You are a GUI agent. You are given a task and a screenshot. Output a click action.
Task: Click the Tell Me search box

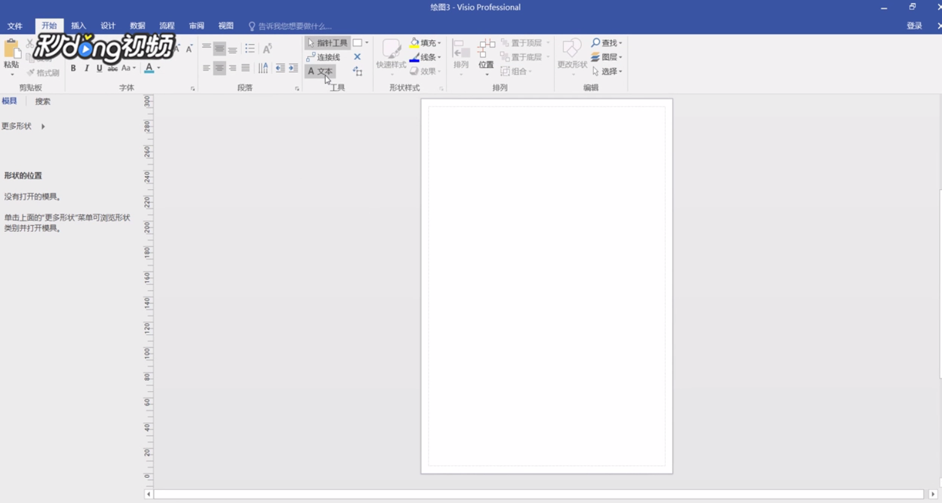click(x=290, y=26)
